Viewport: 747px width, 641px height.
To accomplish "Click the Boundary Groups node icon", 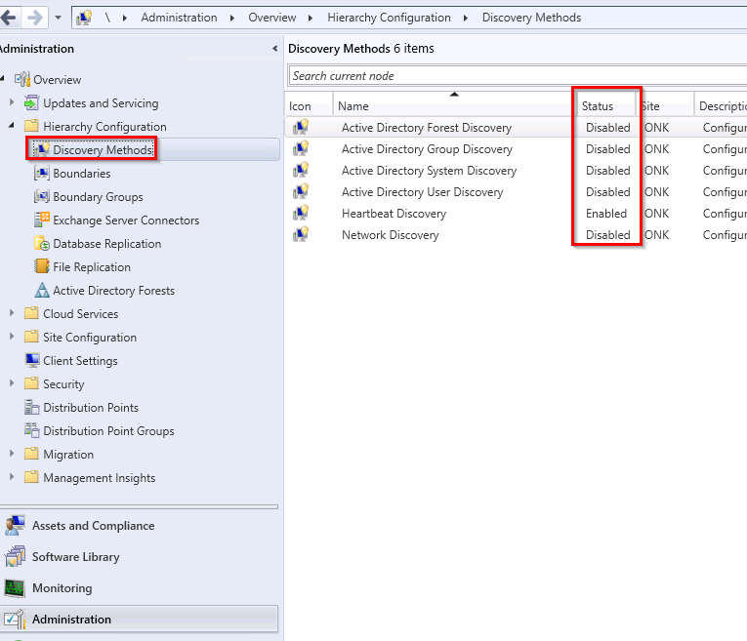I will click(41, 196).
